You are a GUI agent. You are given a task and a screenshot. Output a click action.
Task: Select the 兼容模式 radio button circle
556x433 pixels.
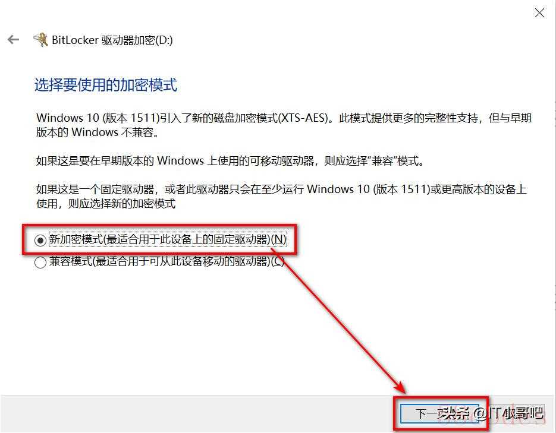coord(40,263)
